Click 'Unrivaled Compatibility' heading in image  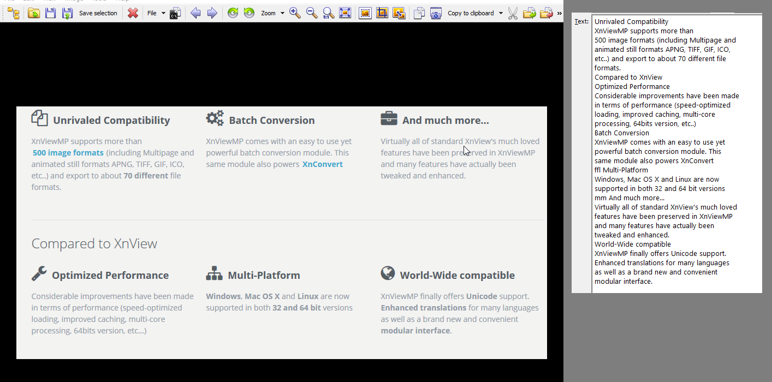click(x=111, y=121)
